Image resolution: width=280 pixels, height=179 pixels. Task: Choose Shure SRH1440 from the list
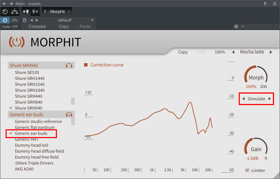coord(30,78)
